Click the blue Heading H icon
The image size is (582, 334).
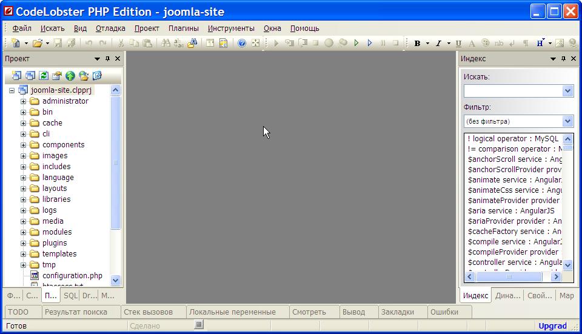pos(540,43)
